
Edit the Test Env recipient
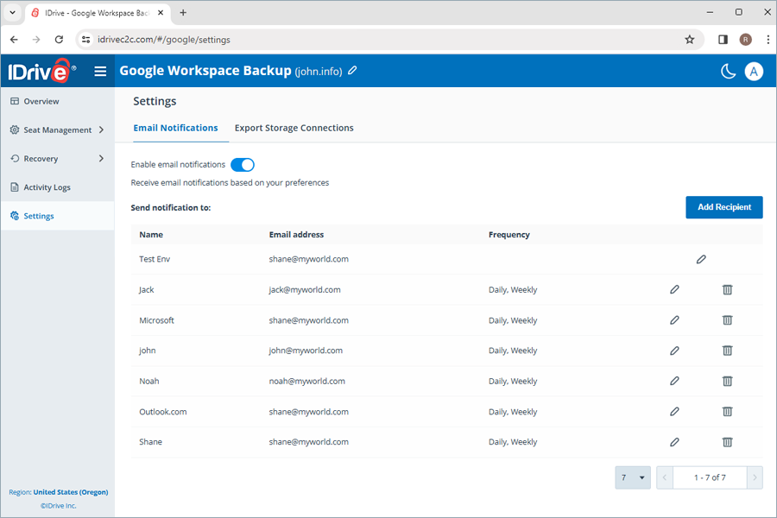coord(701,259)
